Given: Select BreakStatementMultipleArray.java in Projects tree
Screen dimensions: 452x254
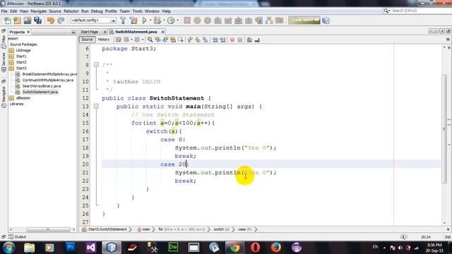Looking at the screenshot, I should [x=49, y=74].
